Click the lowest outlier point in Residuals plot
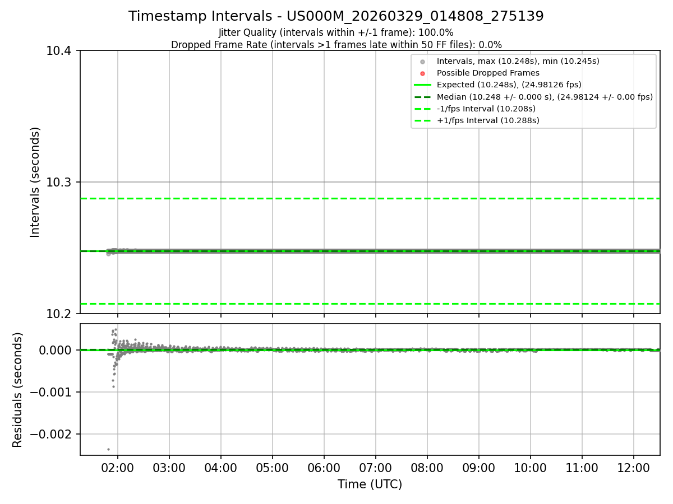Image resolution: width=673 pixels, height=504 pixels. pyautogui.click(x=108, y=449)
